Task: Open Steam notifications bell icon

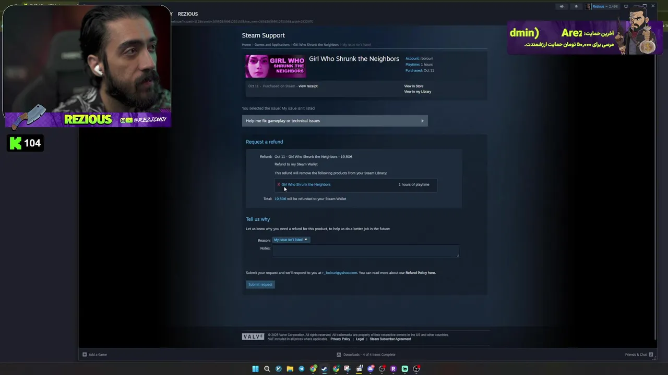Action: [576, 7]
